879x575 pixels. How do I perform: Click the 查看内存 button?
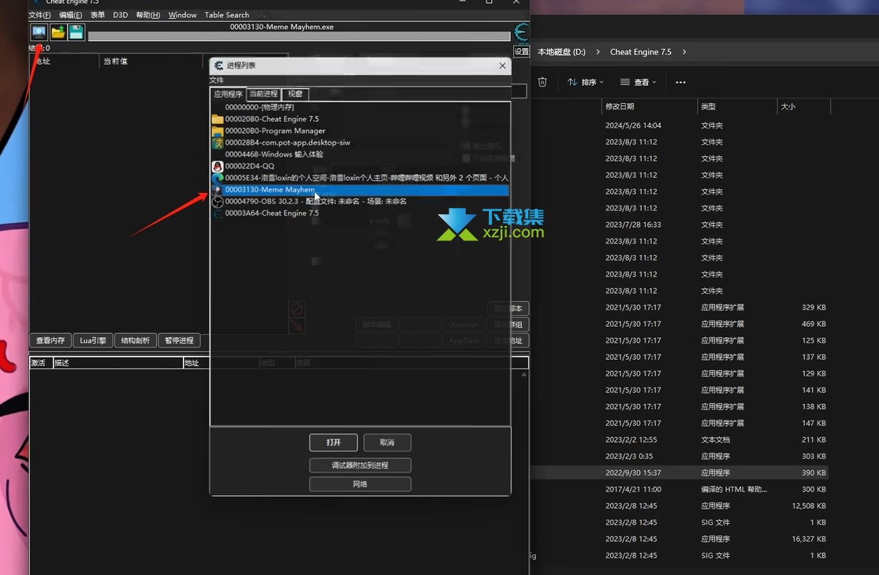(50, 340)
